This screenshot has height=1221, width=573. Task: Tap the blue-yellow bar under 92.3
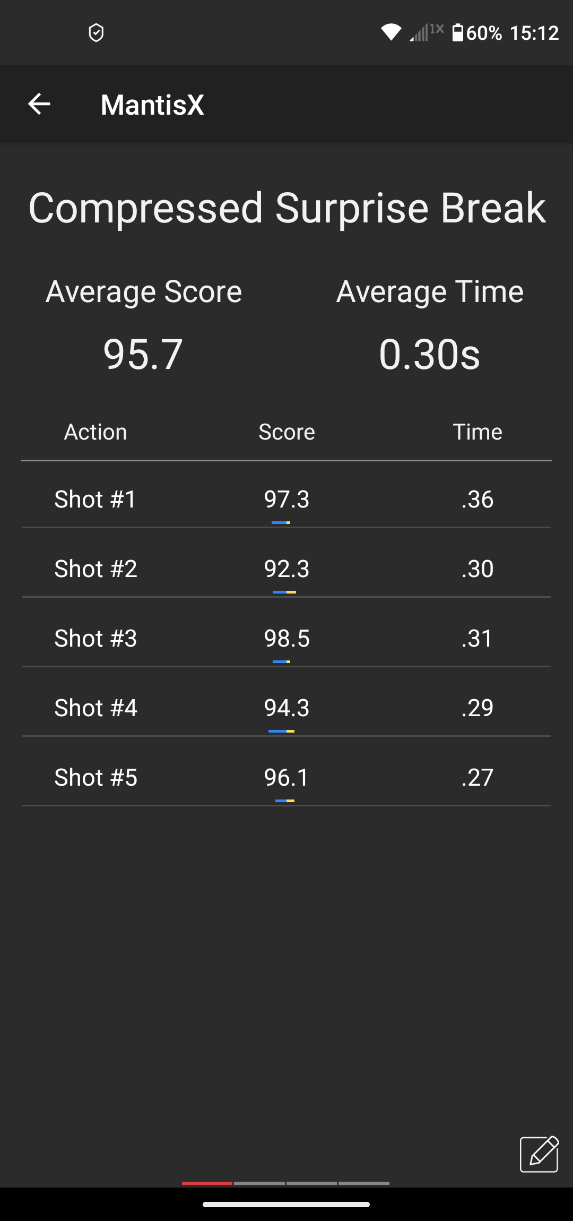click(284, 592)
